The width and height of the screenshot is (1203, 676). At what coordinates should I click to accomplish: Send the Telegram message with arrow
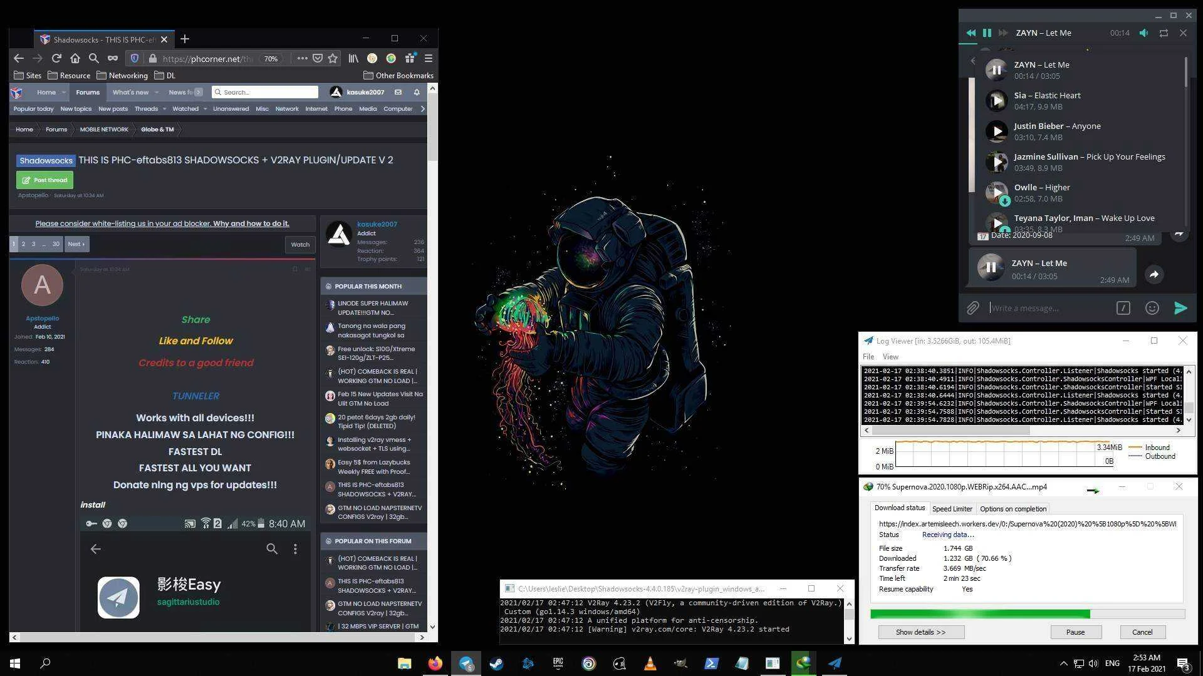(x=1180, y=308)
